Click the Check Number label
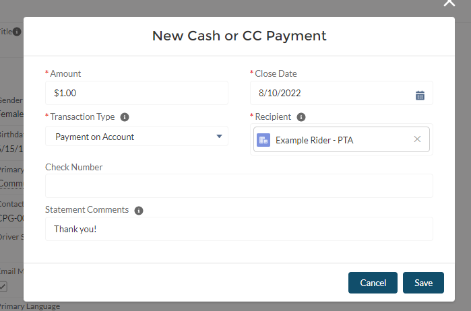The width and height of the screenshot is (471, 311). (x=73, y=167)
